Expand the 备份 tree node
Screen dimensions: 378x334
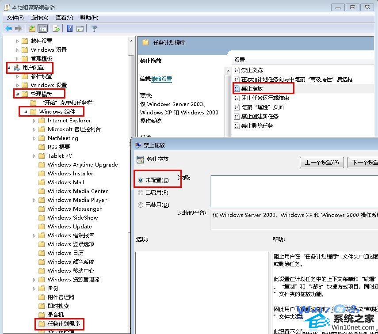34,288
